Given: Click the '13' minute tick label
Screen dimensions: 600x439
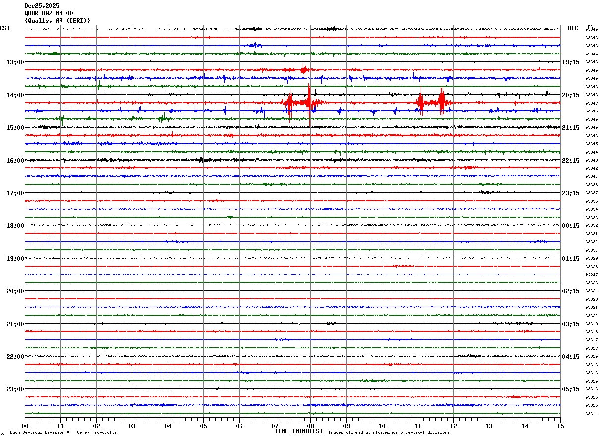Looking at the screenshot, I should point(489,426).
